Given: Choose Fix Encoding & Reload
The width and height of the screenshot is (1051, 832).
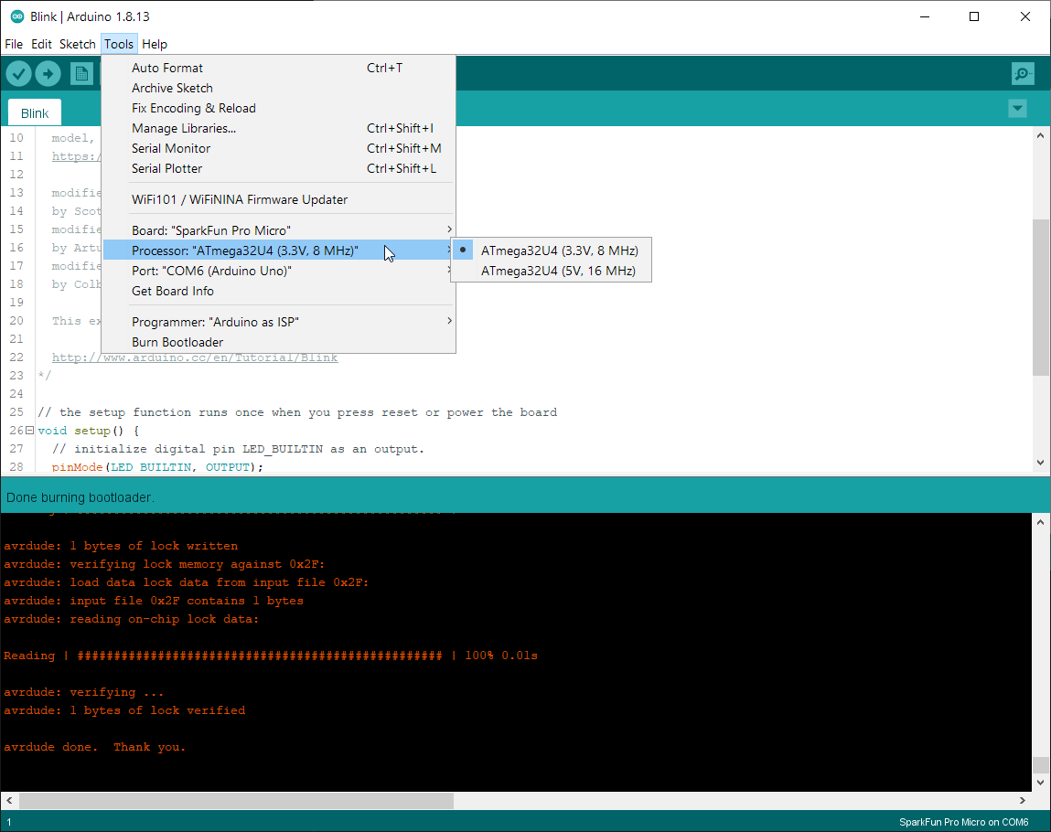Looking at the screenshot, I should (279, 108).
